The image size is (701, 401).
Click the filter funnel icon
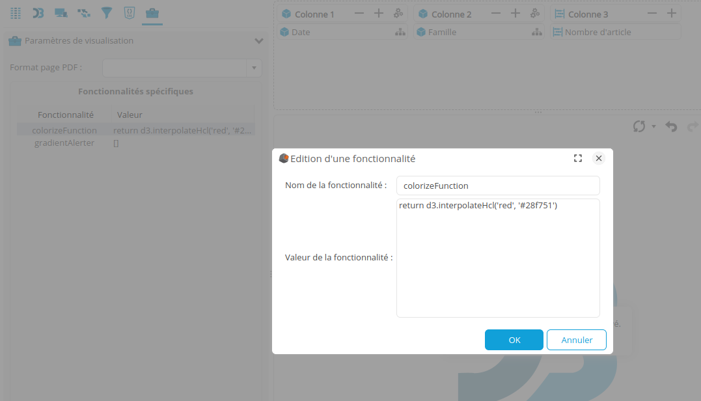[x=107, y=12]
